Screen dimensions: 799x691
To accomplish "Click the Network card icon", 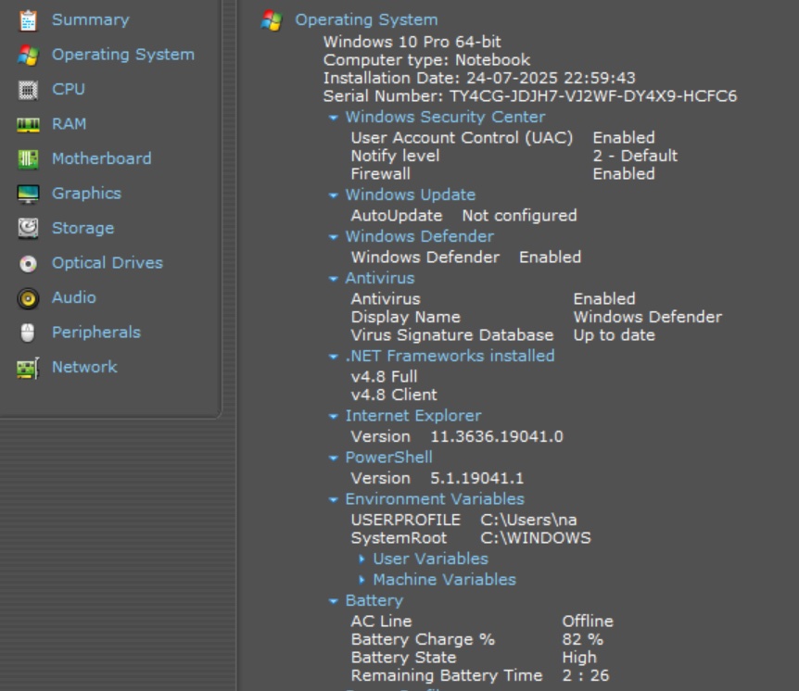I will pos(28,368).
